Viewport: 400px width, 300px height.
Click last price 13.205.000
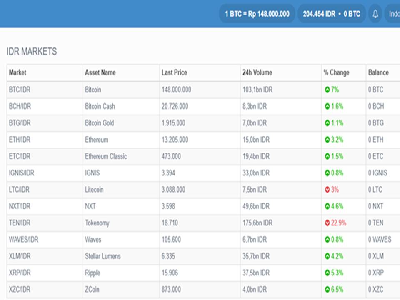175,140
